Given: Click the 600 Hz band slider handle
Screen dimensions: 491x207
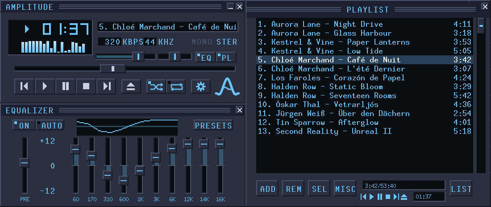Looking at the screenshot, I should [x=123, y=180].
